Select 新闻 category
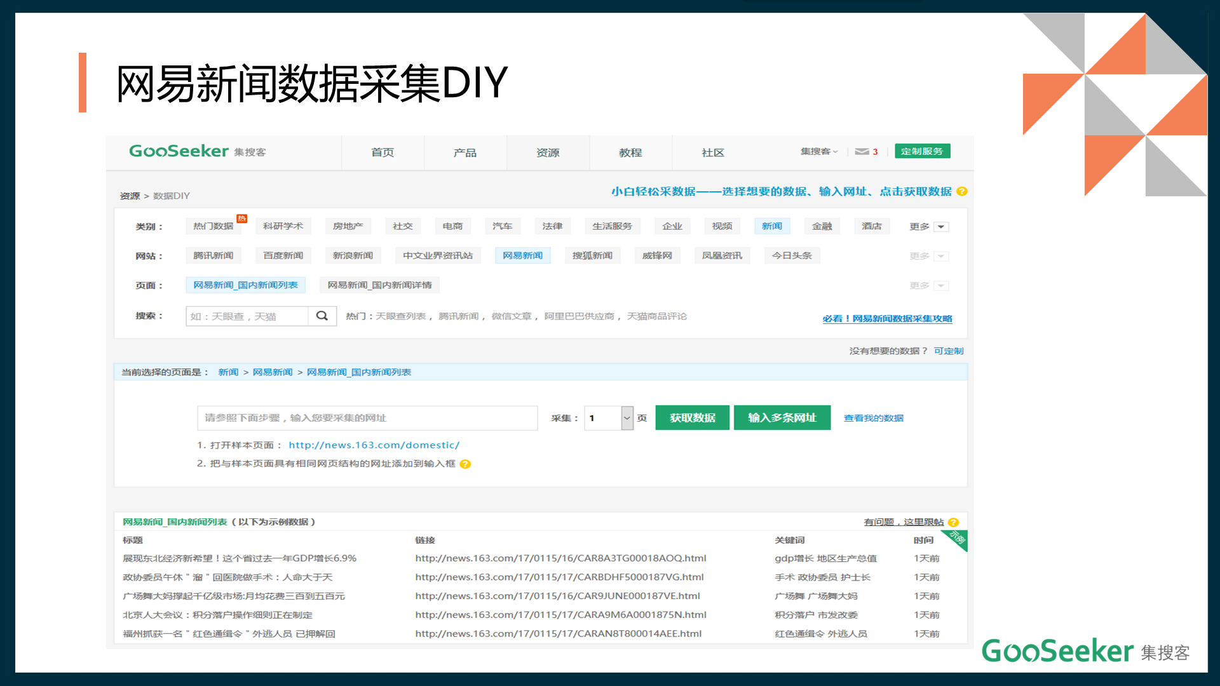 pyautogui.click(x=772, y=226)
